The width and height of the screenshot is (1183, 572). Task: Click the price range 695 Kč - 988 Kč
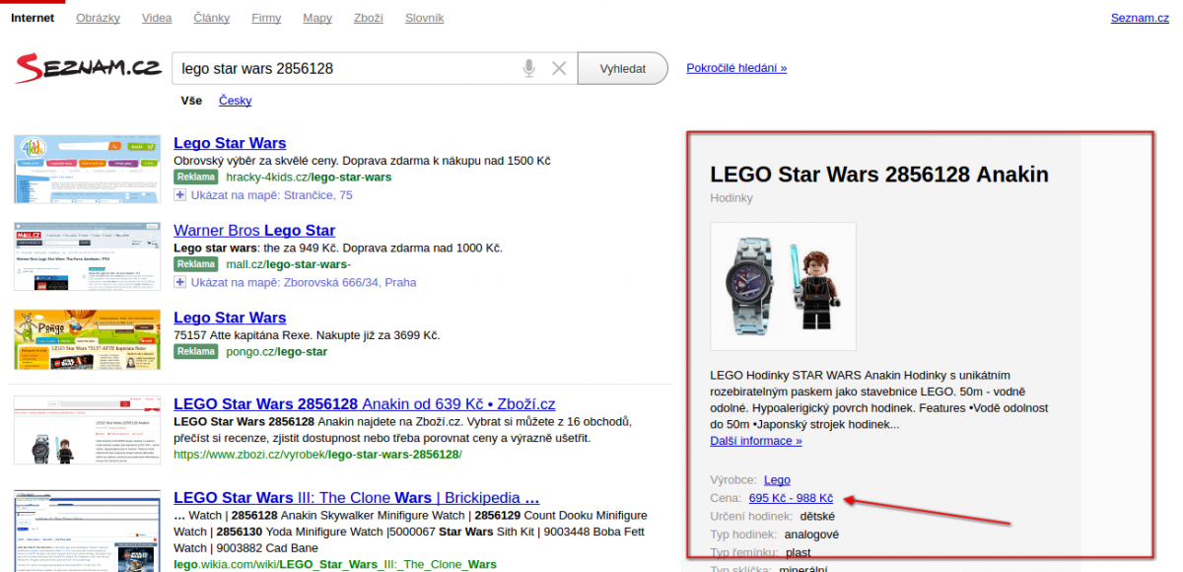791,498
